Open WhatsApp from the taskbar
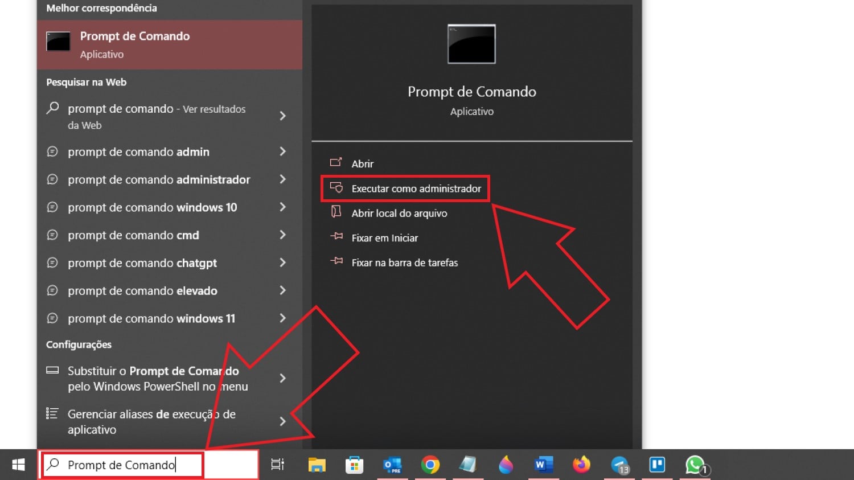 [696, 465]
